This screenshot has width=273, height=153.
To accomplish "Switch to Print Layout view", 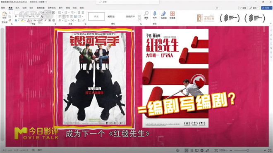I will tap(186, 151).
